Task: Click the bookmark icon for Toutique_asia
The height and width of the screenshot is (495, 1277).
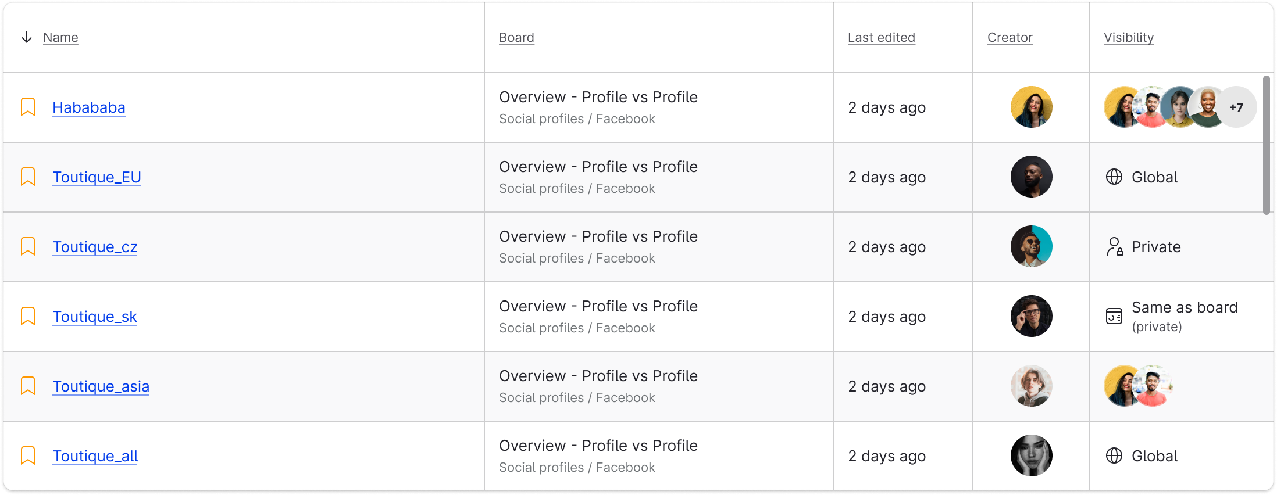Action: 28,386
